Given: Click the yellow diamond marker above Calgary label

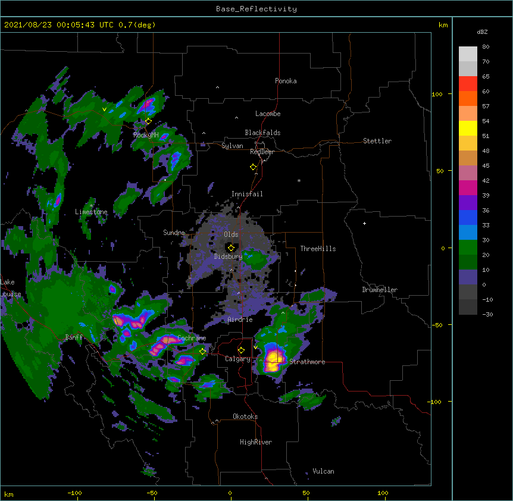Looking at the screenshot, I should [241, 350].
